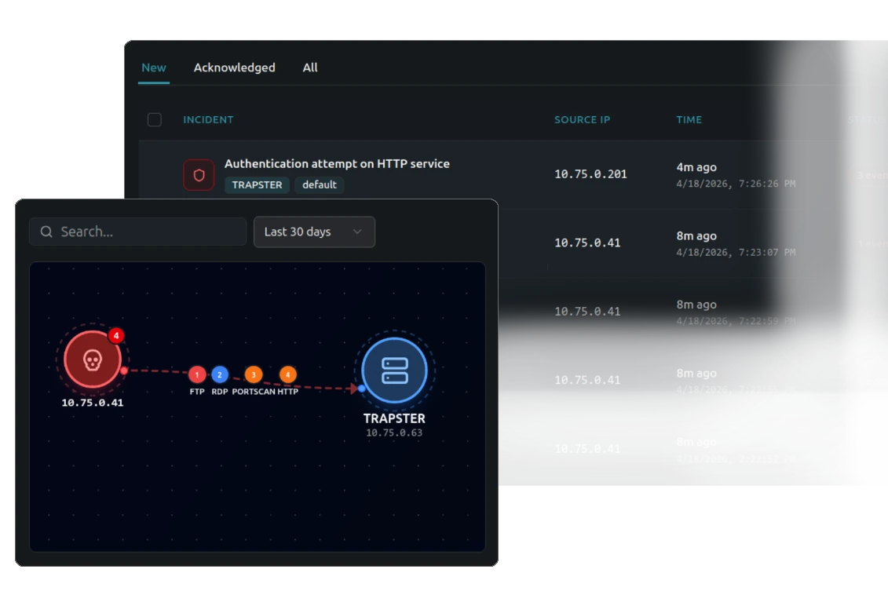Open the Last 30 days time range dropdown
The height and width of the screenshot is (606, 888).
314,232
